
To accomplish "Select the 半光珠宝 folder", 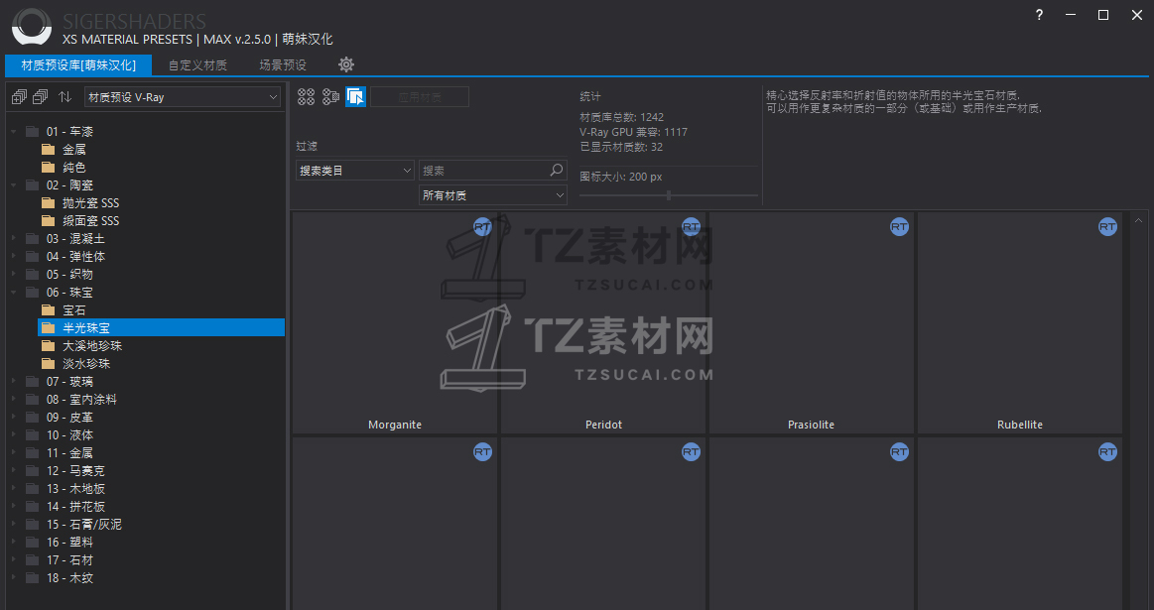I will click(x=161, y=327).
